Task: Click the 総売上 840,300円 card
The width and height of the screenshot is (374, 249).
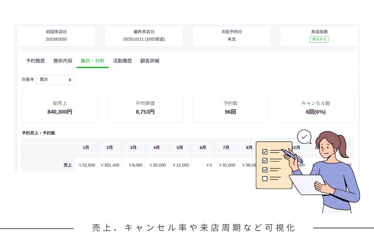Action: coord(60,108)
